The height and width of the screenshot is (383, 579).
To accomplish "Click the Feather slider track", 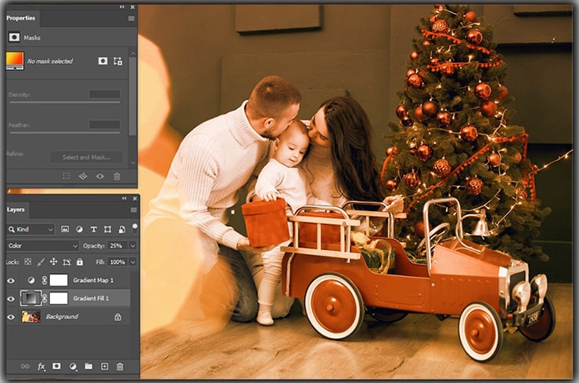I will point(65,132).
